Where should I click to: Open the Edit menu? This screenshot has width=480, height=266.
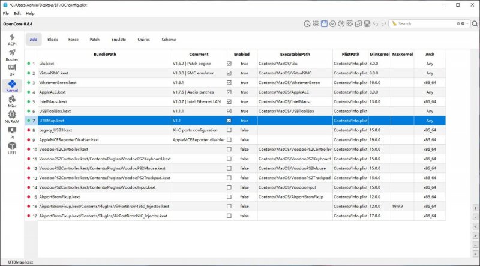pyautogui.click(x=17, y=13)
